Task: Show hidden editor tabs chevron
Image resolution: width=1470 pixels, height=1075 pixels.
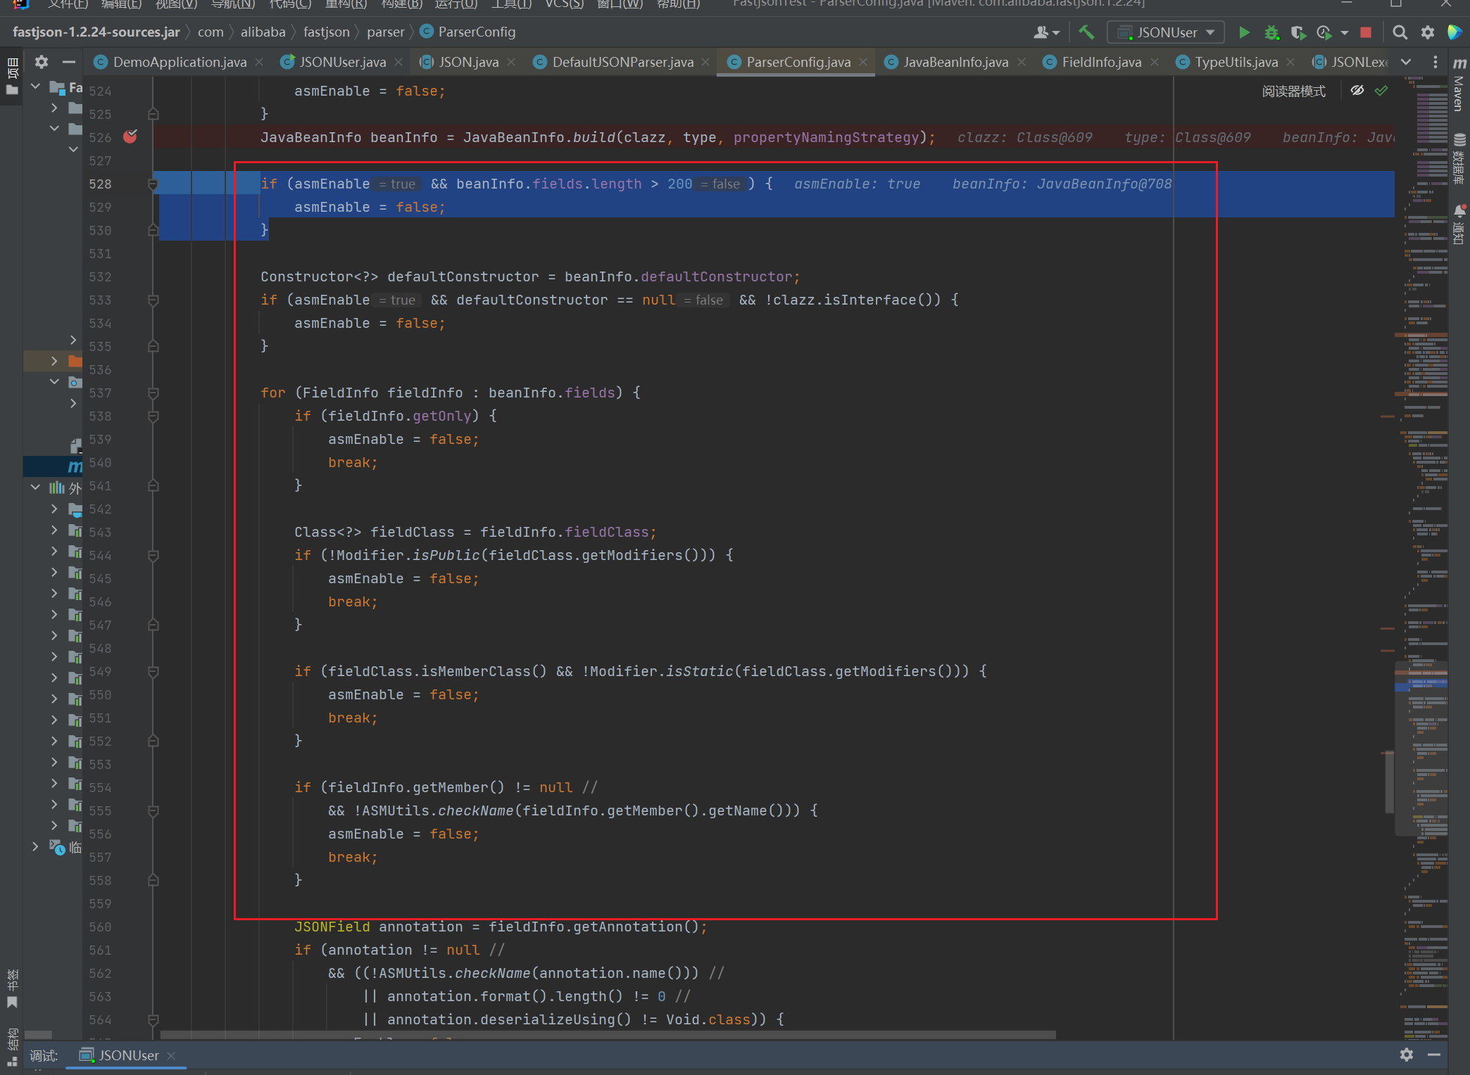Action: point(1406,62)
